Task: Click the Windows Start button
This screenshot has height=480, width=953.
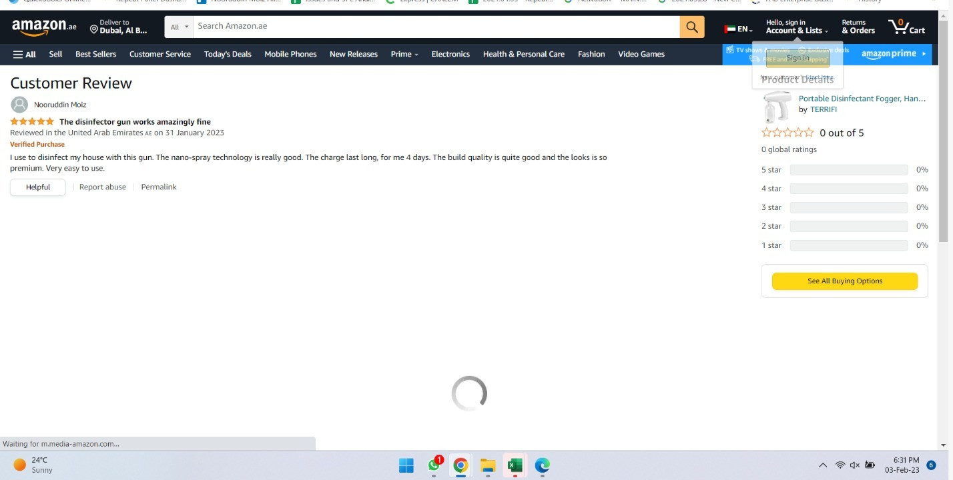Action: (x=406, y=465)
